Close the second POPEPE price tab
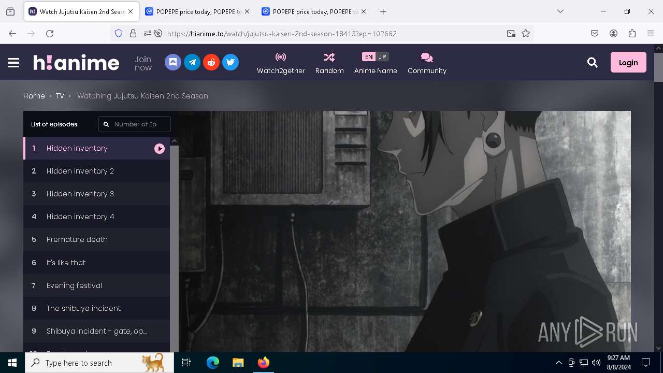This screenshot has height=373, width=663. (x=364, y=11)
